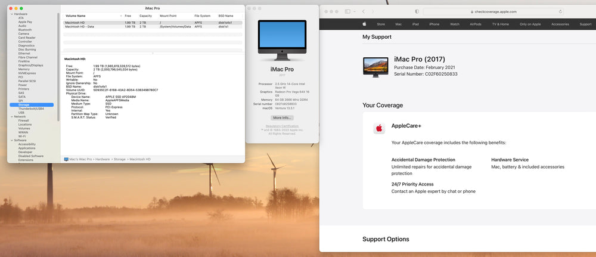The height and width of the screenshot is (257, 596).
Task: Sort by File System column header
Action: point(202,16)
